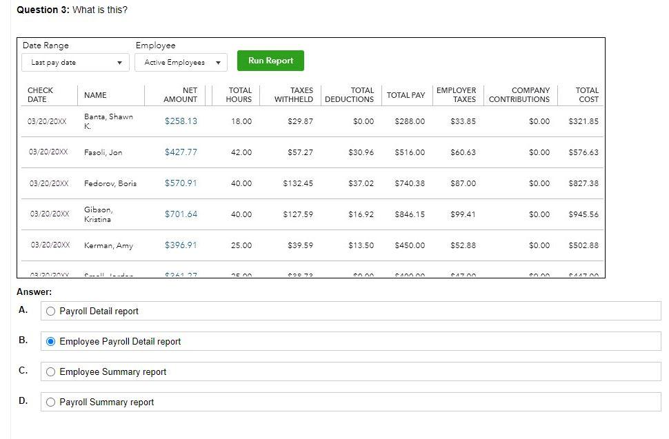Screen dimensions: 669x439
Task: Click the TAXES WITHHELD column header
Action: pos(292,94)
